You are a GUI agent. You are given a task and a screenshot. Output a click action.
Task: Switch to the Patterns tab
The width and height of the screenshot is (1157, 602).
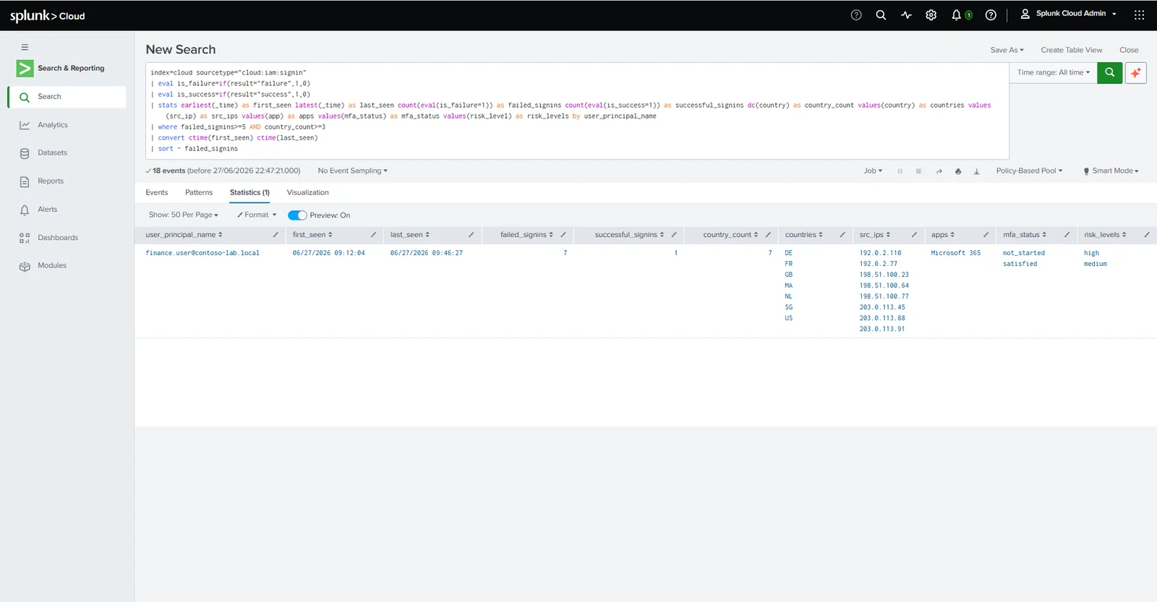199,193
